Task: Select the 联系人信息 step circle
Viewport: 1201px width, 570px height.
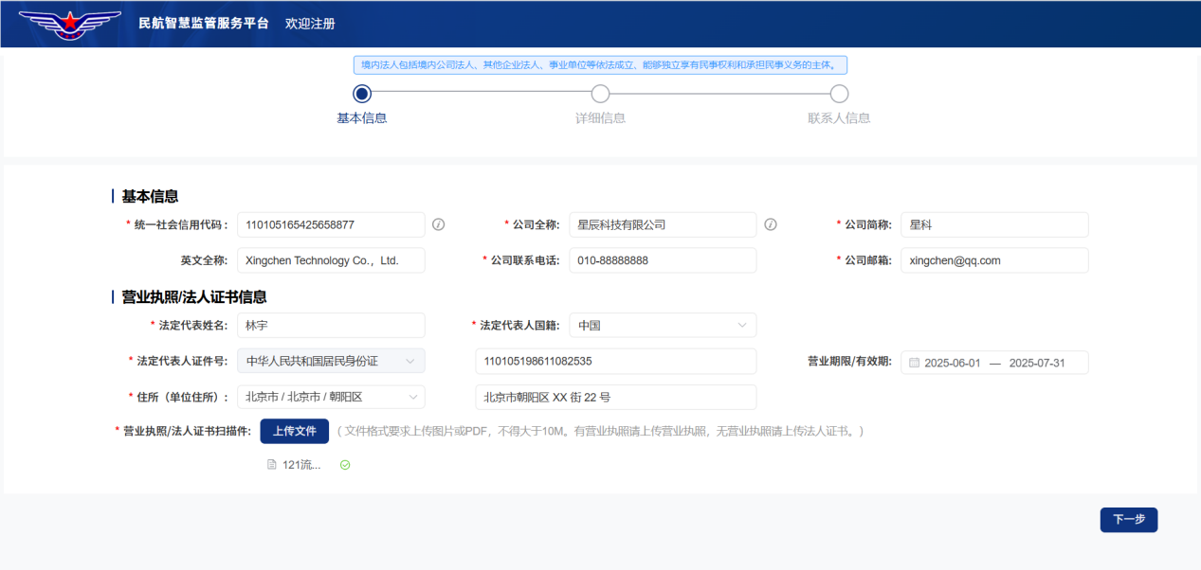Action: tap(839, 94)
